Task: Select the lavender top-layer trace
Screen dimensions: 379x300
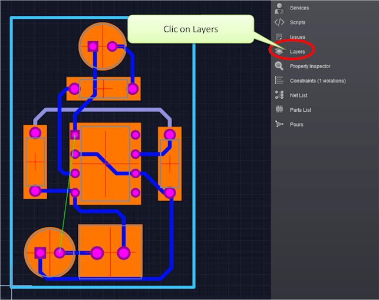Action: (x=103, y=110)
